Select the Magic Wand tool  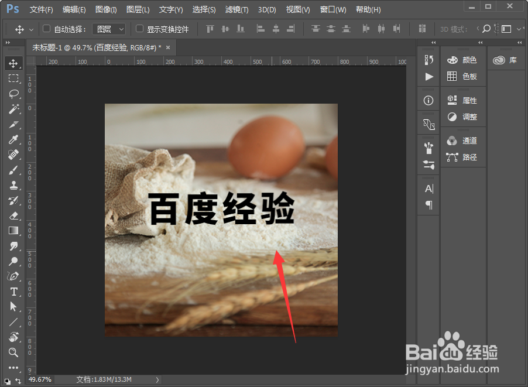click(13, 109)
